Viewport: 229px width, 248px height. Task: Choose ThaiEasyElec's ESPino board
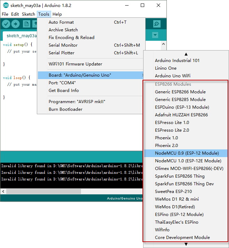click(186, 222)
